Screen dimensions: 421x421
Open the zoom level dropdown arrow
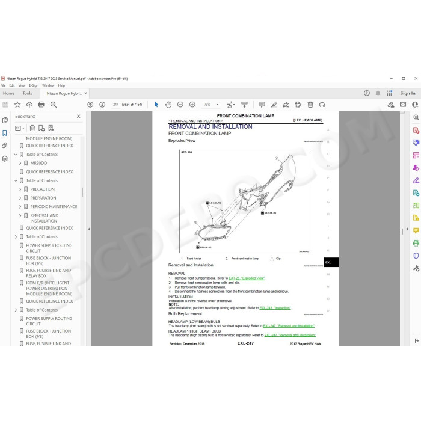217,105
